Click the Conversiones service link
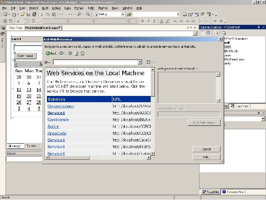This screenshot has height=200, width=266. (x=61, y=106)
